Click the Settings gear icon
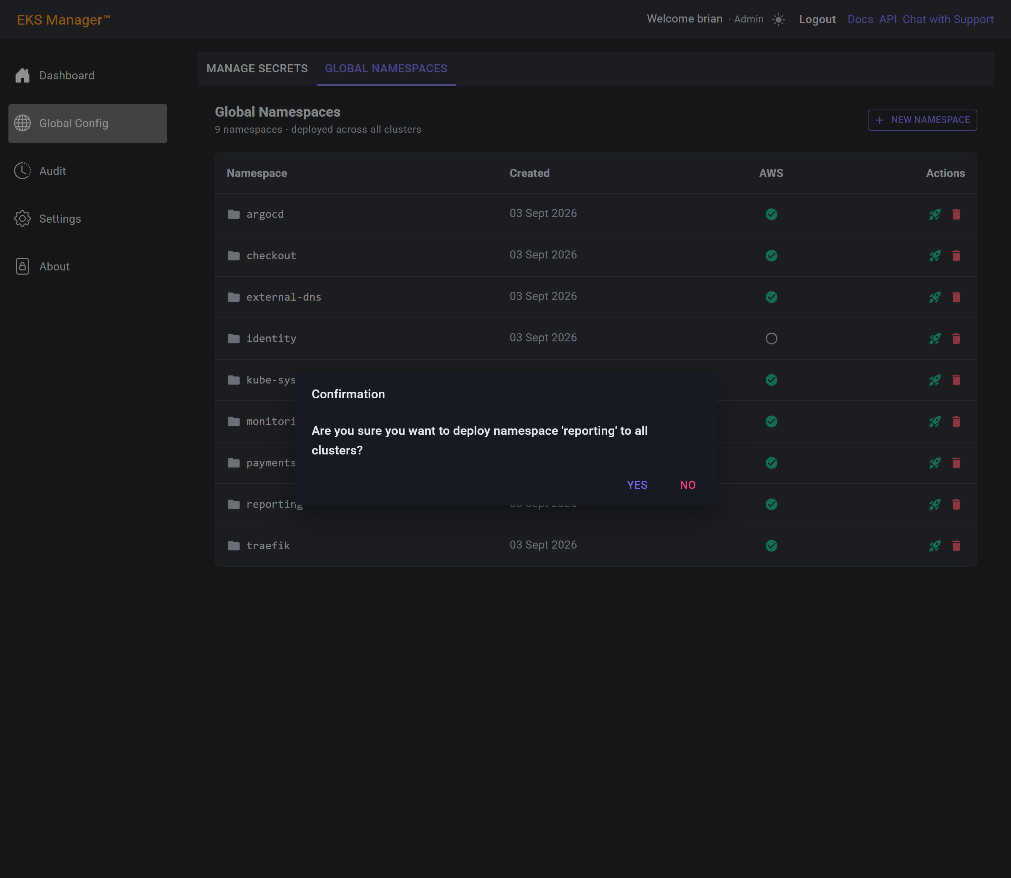1011x878 pixels. click(22, 218)
